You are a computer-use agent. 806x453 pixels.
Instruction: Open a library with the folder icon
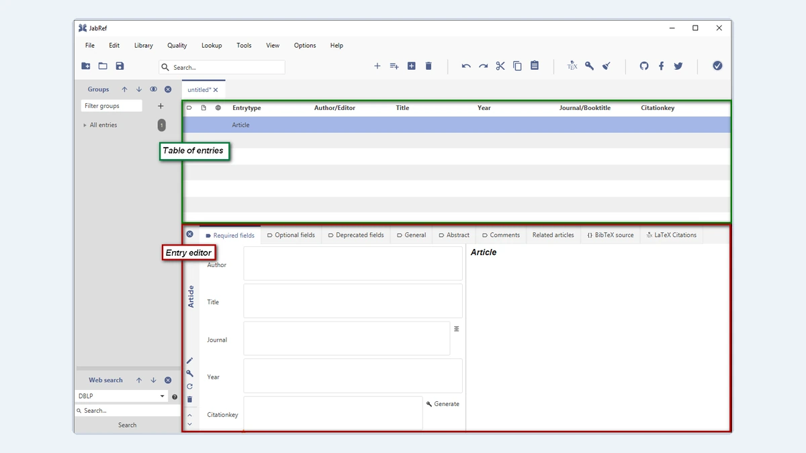[103, 66]
